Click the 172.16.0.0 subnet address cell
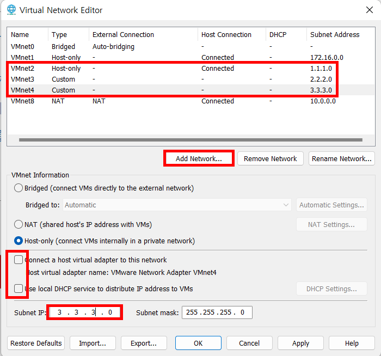Image resolution: width=381 pixels, height=356 pixels. pyautogui.click(x=327, y=57)
